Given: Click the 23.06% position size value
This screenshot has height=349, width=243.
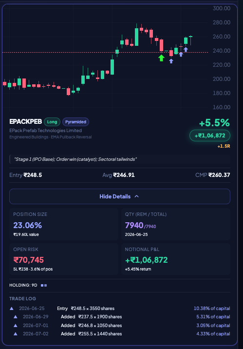Looking at the screenshot, I should coord(28,225).
